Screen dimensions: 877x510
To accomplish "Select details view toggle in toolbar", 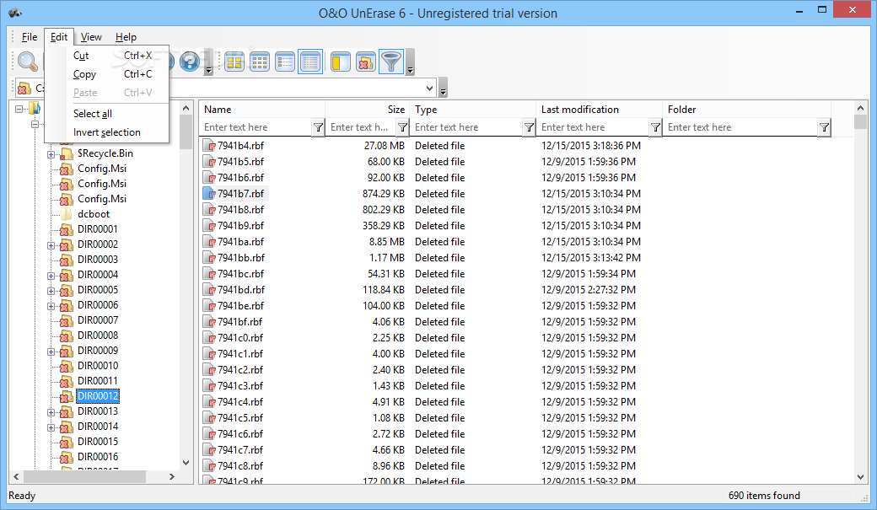I will (x=310, y=62).
